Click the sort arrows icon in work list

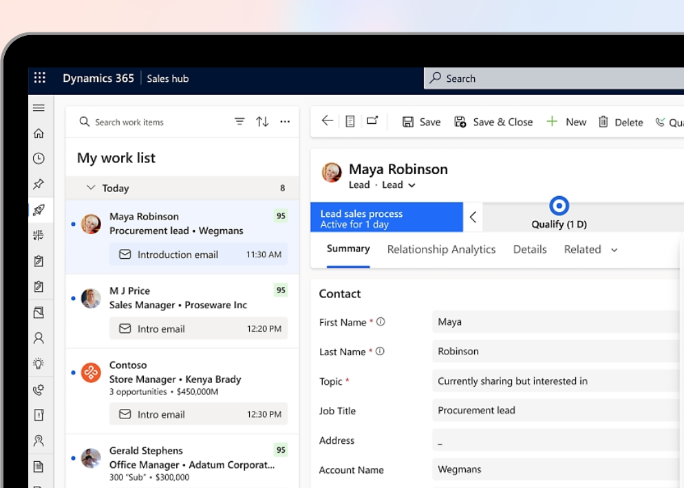tap(262, 121)
